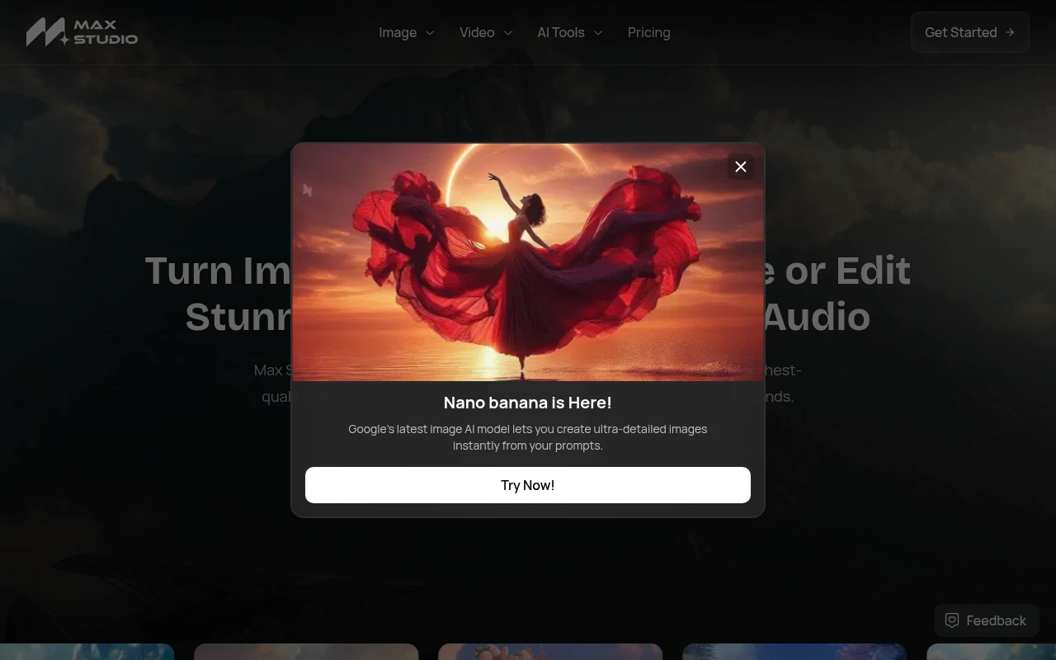Open the center gallery thumbnail at the bottom
This screenshot has height=660, width=1056.
tap(549, 653)
